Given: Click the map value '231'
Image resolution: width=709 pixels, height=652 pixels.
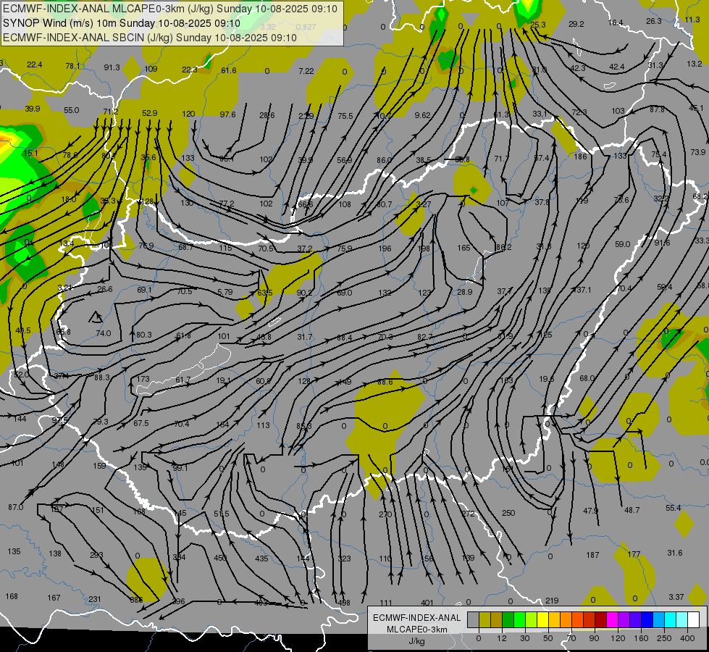Looking at the screenshot, I should pos(94,599).
